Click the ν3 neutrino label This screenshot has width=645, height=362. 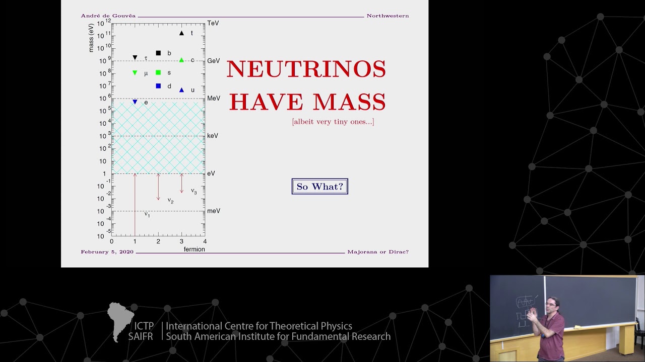coord(194,192)
